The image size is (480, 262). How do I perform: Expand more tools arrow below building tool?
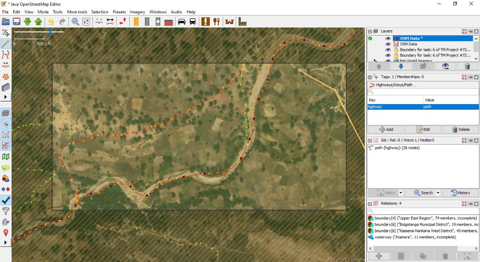click(5, 97)
